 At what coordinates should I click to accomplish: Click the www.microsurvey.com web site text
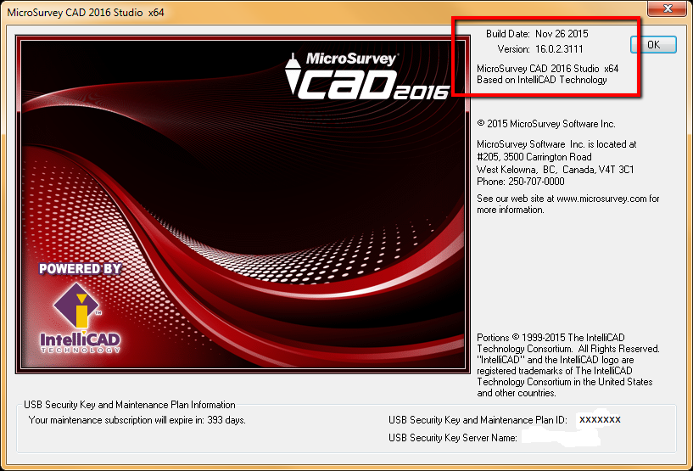[601, 199]
